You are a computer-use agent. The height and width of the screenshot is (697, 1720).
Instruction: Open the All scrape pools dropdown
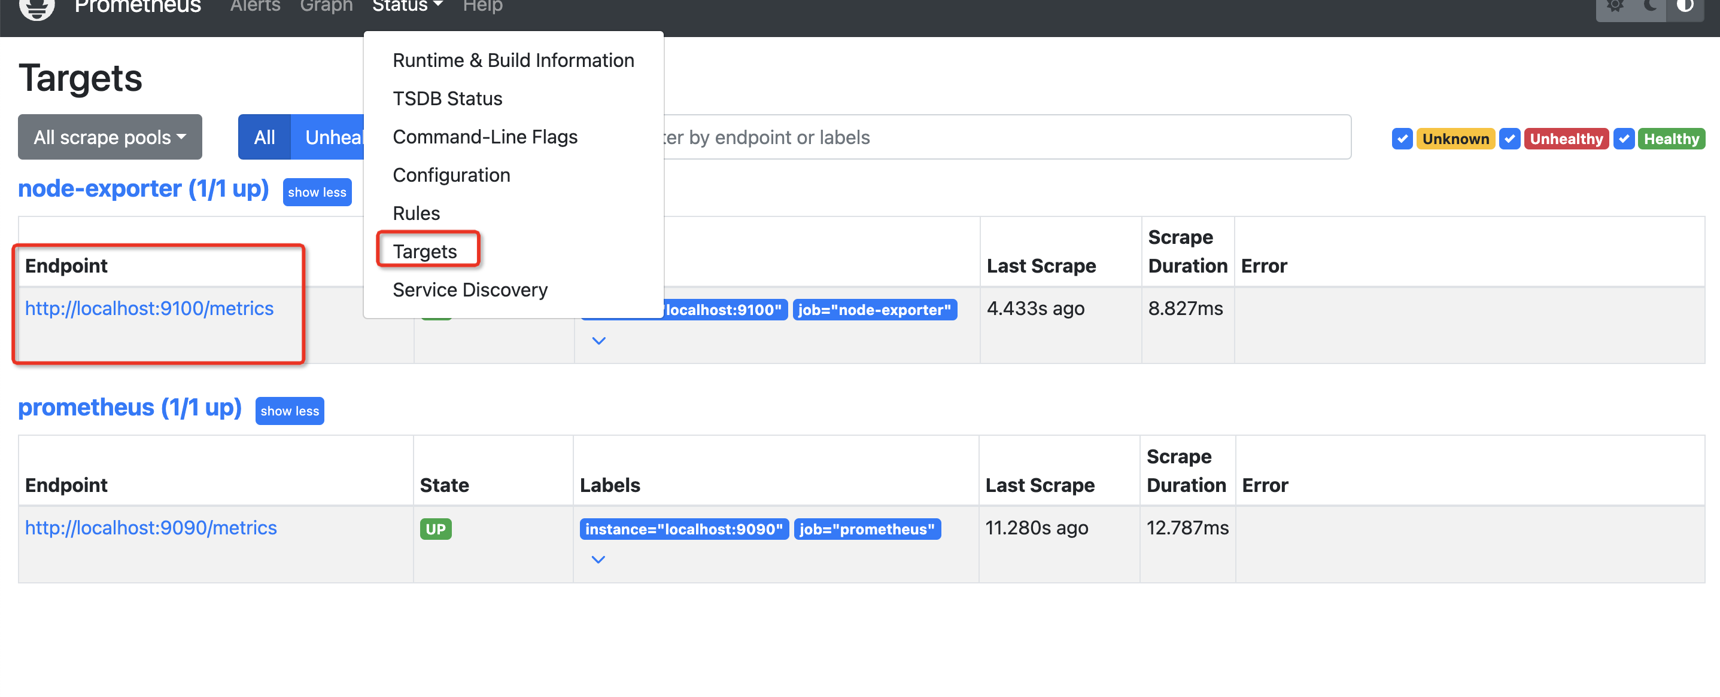110,137
